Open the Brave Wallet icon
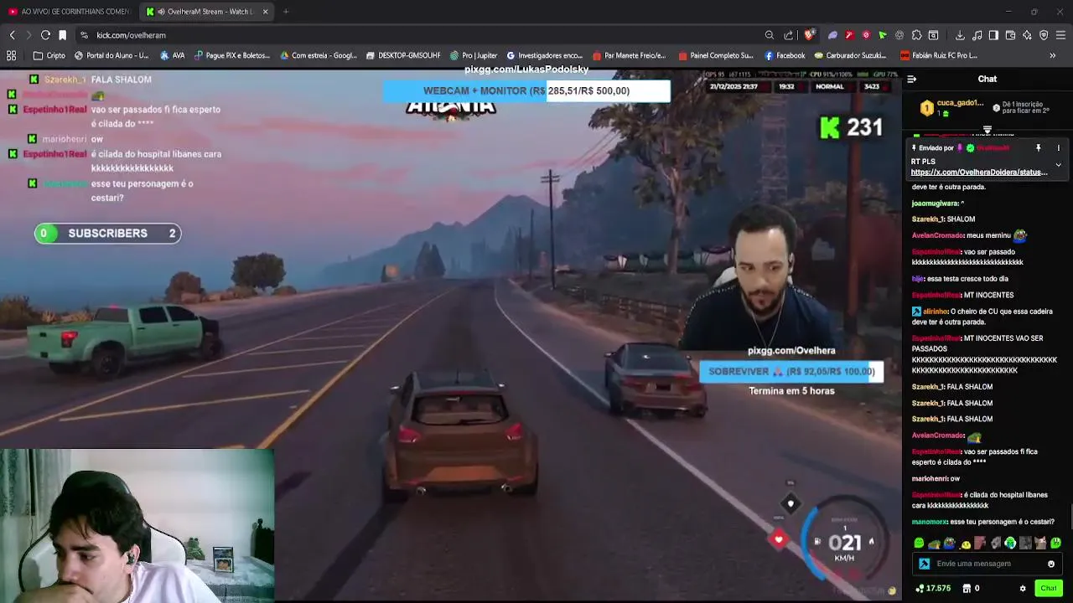Image resolution: width=1073 pixels, height=603 pixels. click(x=1010, y=35)
